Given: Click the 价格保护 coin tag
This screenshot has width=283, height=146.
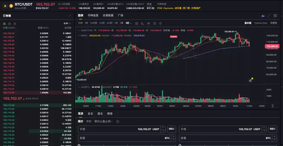Looking at the screenshot, I should tap(196, 8).
